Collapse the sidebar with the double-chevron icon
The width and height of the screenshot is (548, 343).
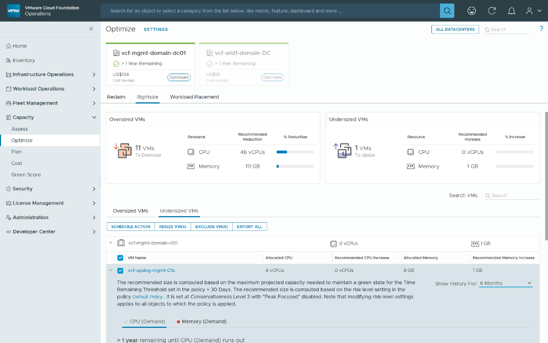click(x=91, y=29)
